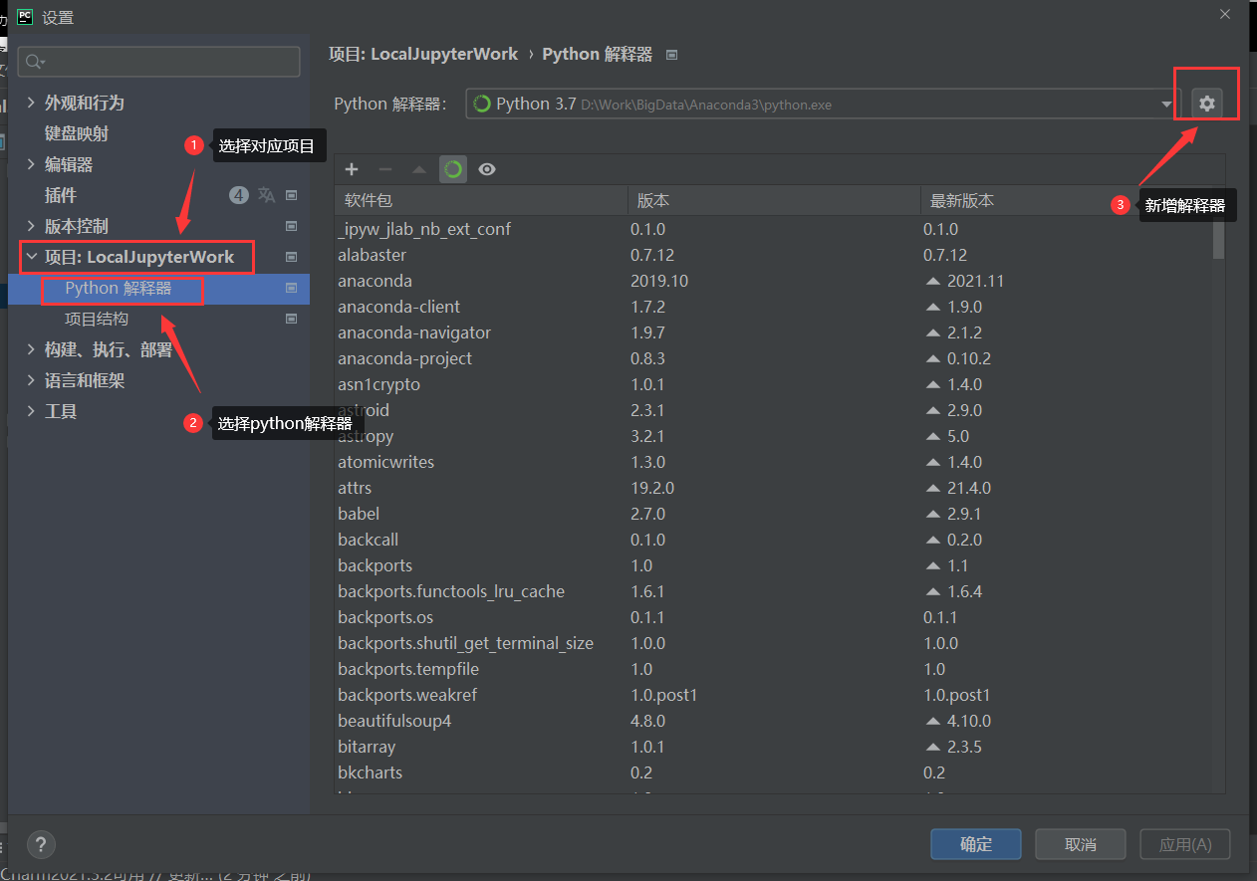Select the beautifulsoup4 package row
Screen dimensions: 1257x881
[x=773, y=721]
